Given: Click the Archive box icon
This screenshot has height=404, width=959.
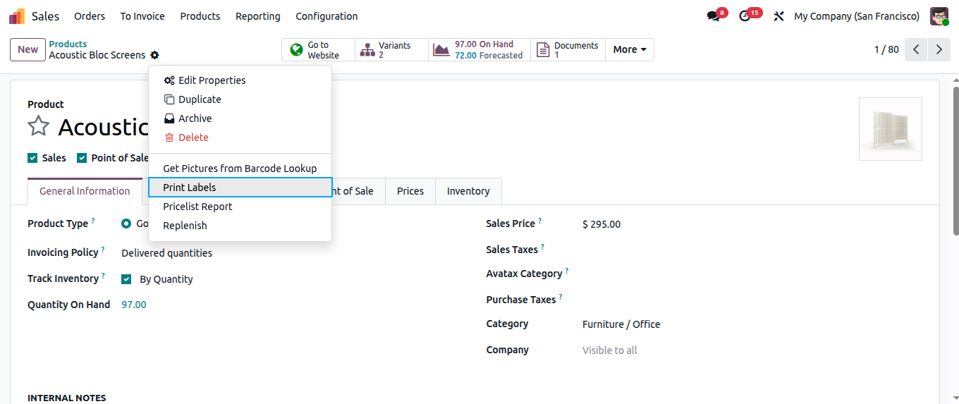Looking at the screenshot, I should point(169,118).
